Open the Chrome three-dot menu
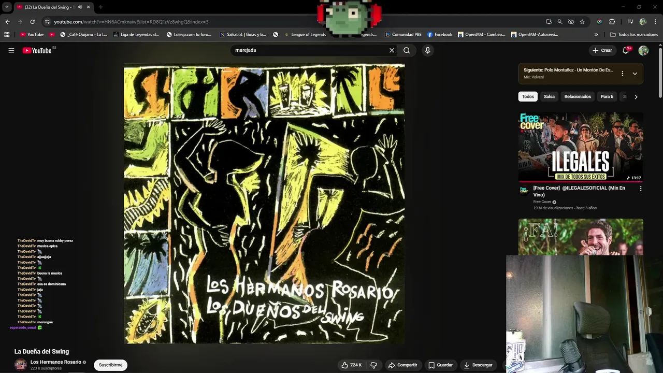 coord(655,22)
